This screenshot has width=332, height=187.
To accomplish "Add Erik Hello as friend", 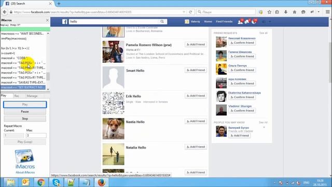I will point(196,96).
